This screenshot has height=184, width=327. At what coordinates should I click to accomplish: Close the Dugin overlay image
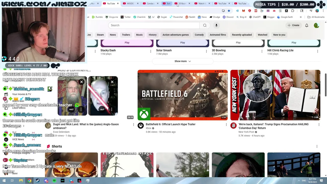(x=81, y=82)
